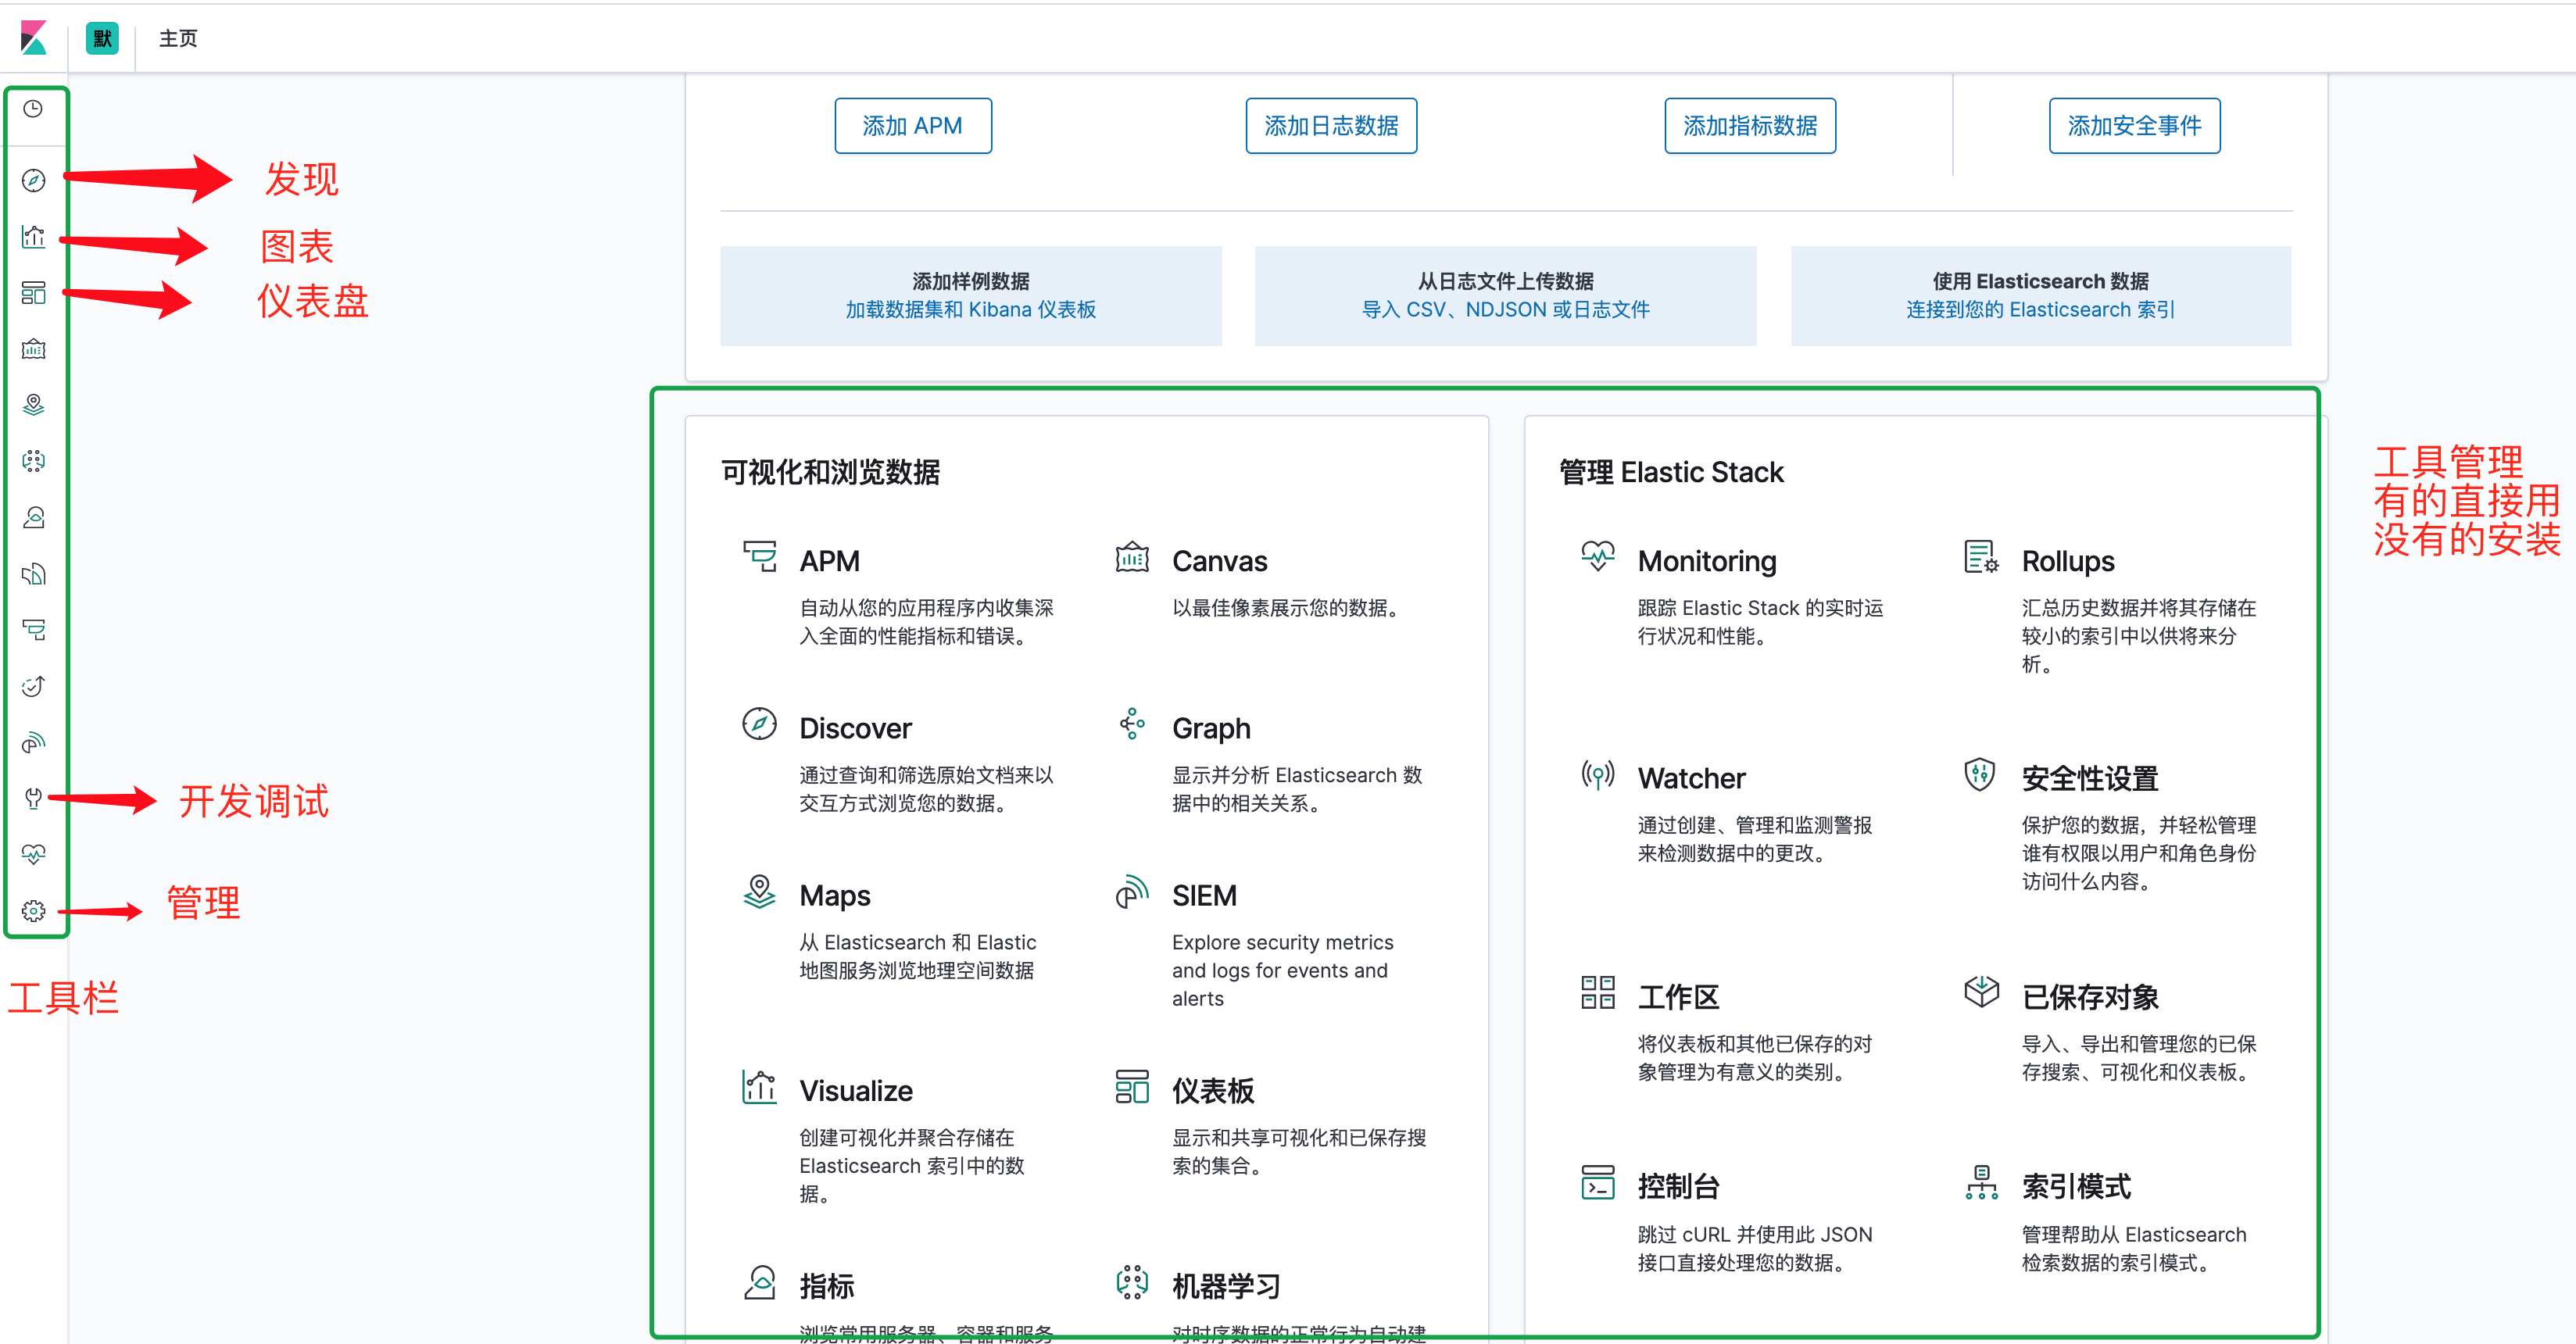Viewport: 2576px width, 1344px height.
Task: Open Canvas icon in left sidebar
Action: point(33,349)
